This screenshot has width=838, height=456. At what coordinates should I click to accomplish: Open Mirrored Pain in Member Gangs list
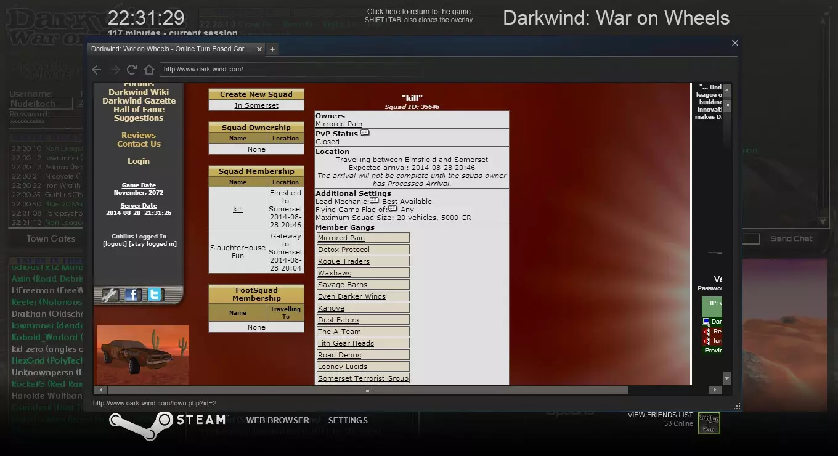point(341,238)
